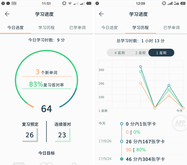This screenshot has width=187, height=165.
Task: Select the 4 星期 range option
Action: click(120, 53)
